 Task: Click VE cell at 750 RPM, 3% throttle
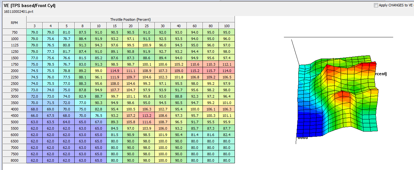click(x=34, y=32)
